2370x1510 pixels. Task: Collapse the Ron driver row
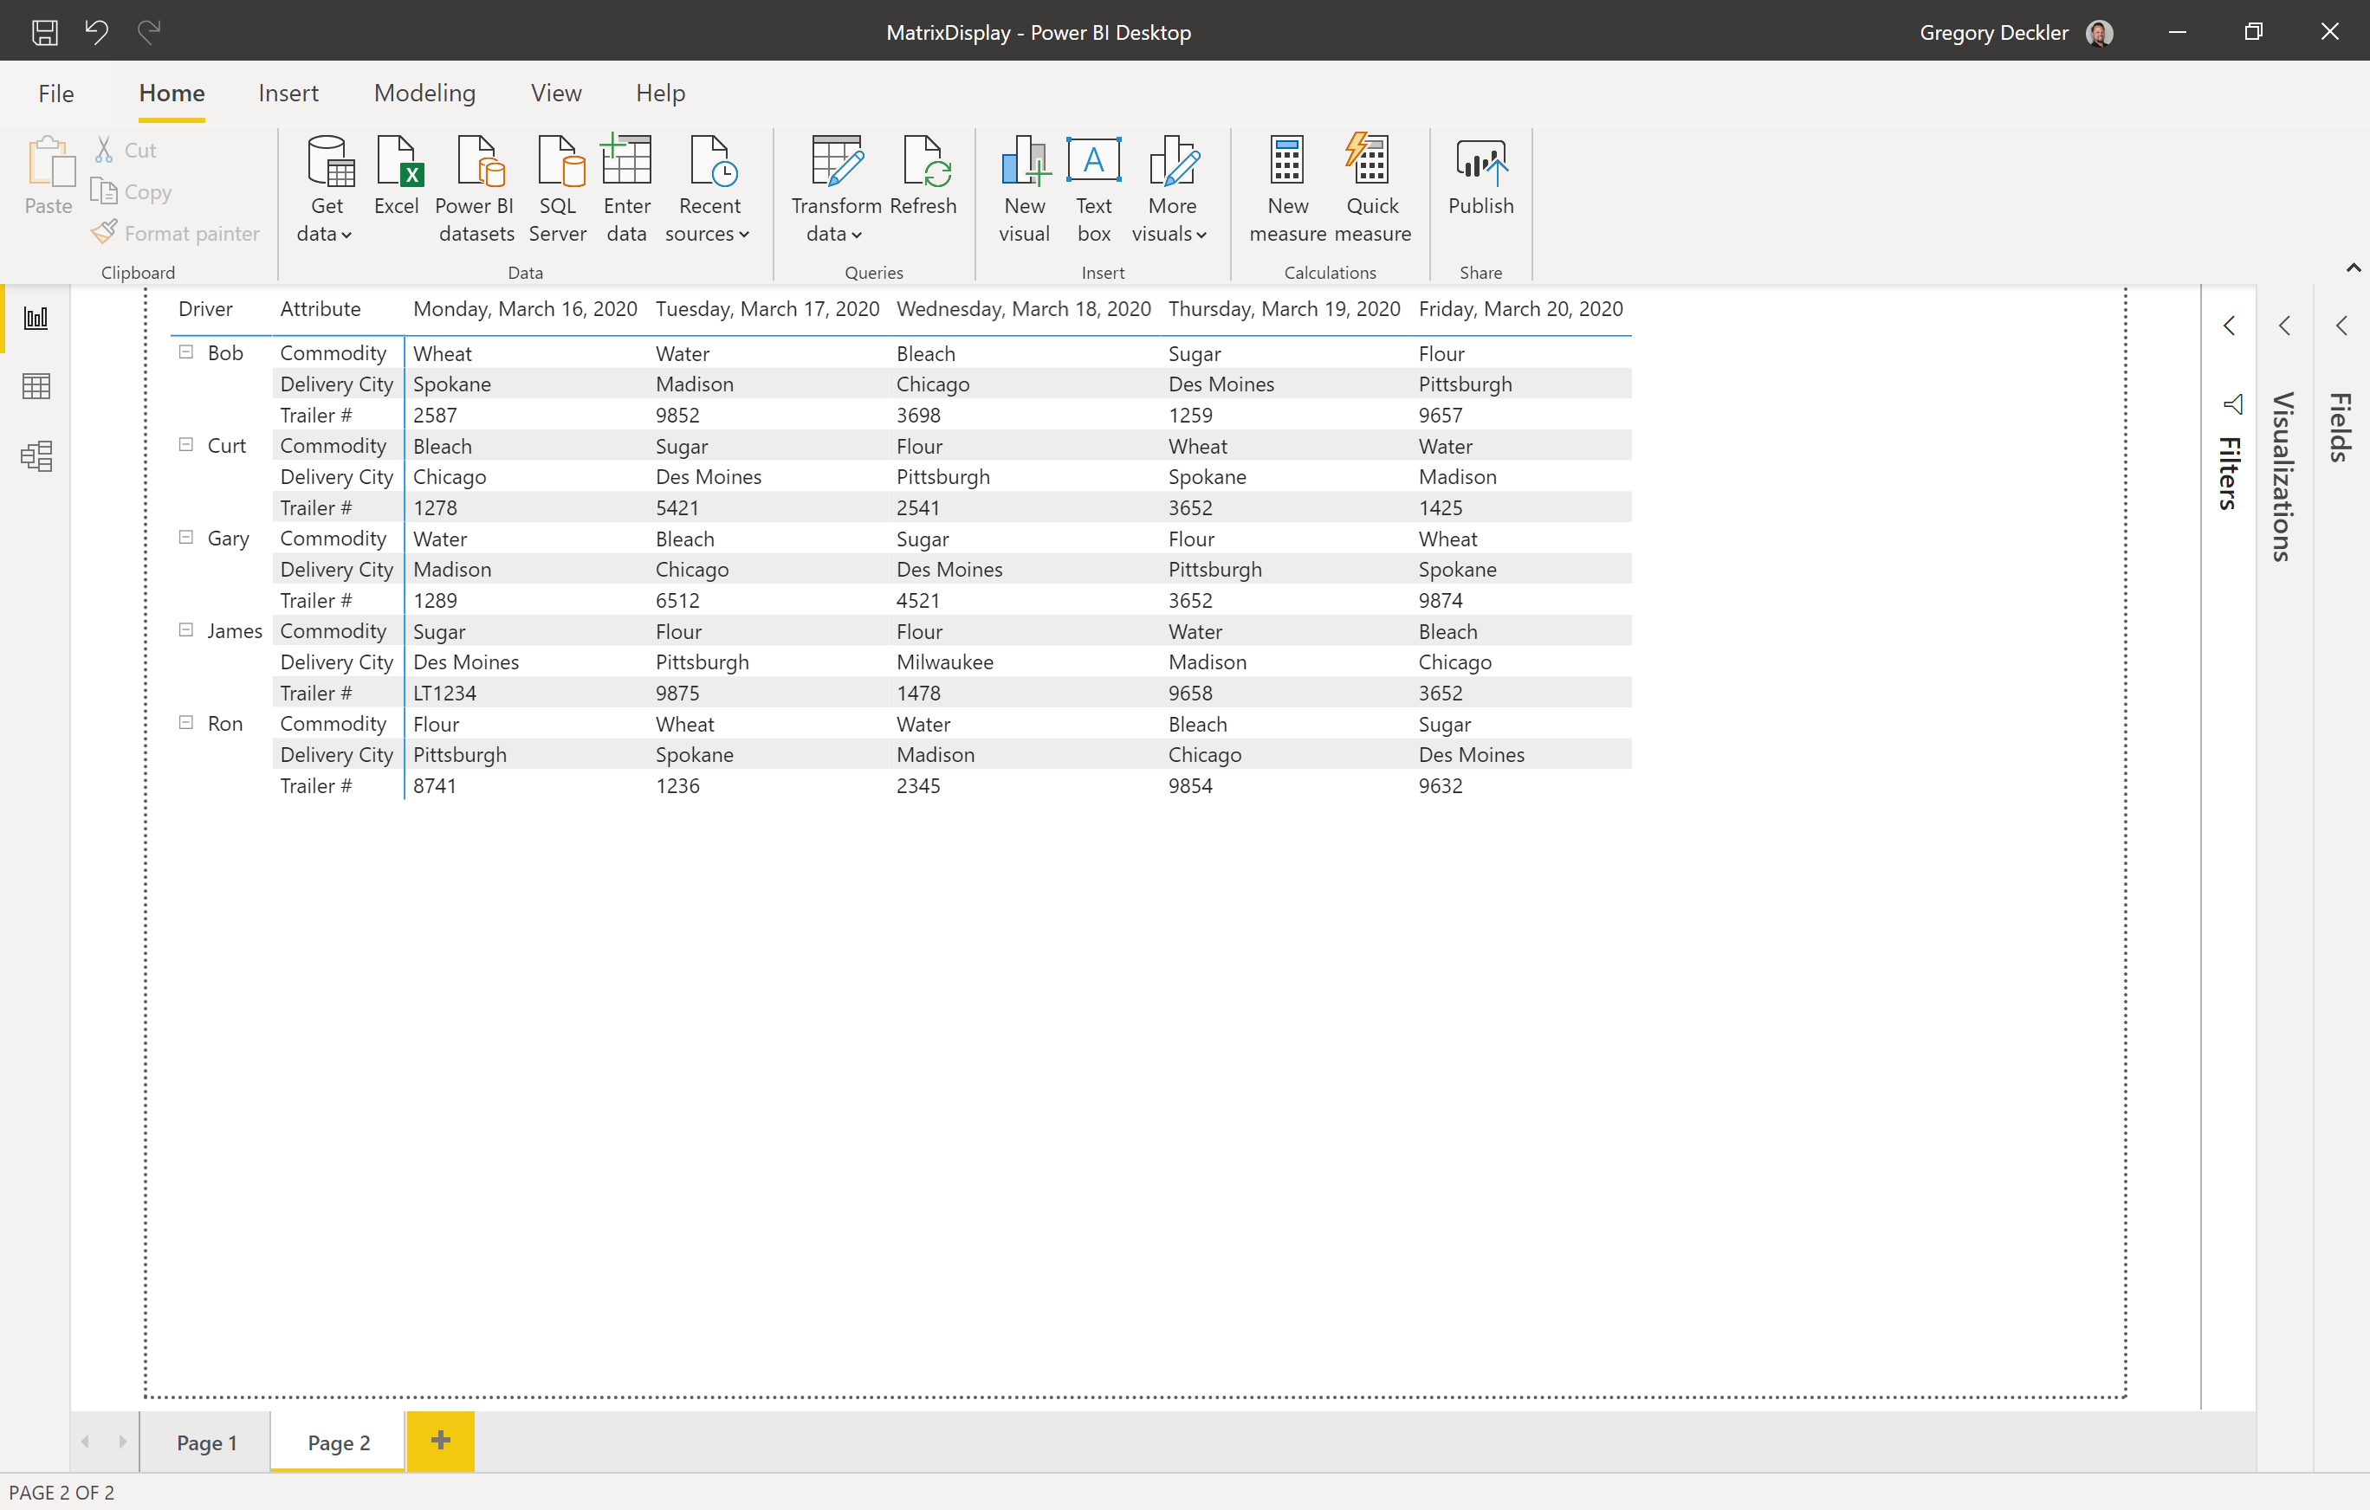coord(186,722)
